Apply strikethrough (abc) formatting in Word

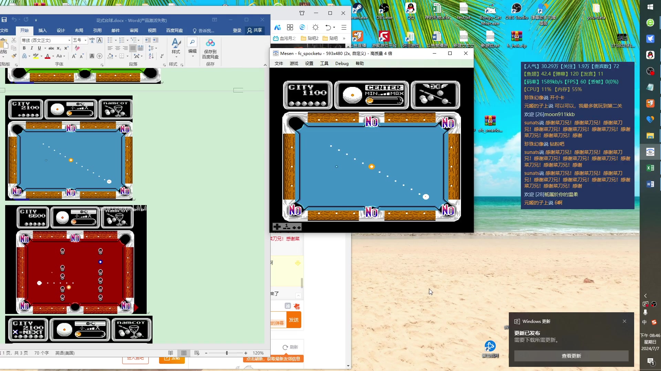51,48
